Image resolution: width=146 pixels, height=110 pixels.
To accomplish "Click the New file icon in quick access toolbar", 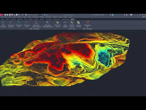I will coord(5,15).
